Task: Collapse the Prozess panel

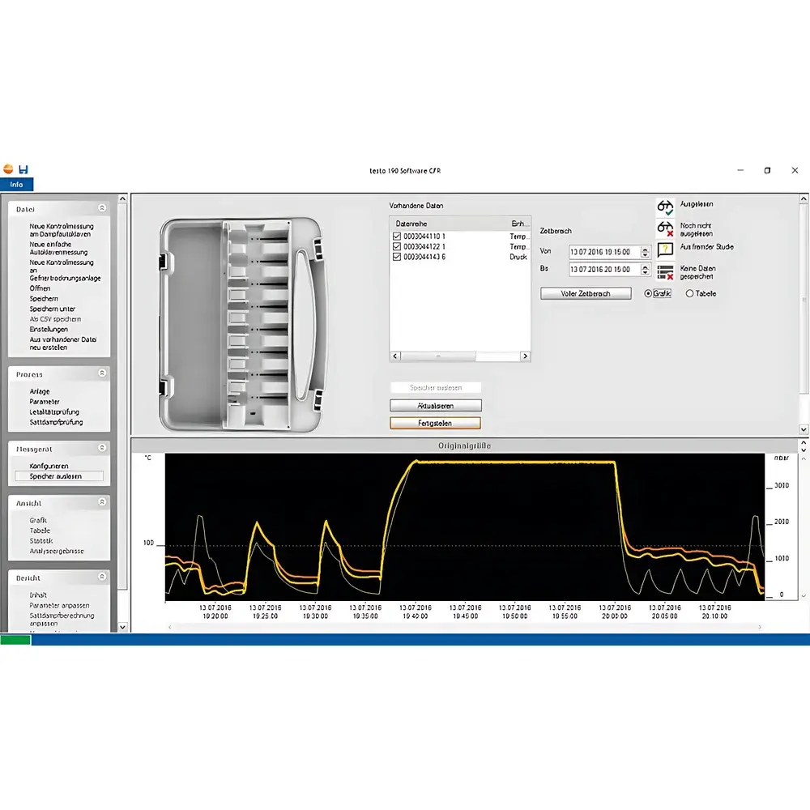Action: pyautogui.click(x=103, y=373)
